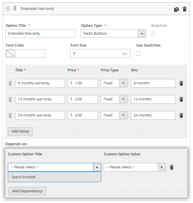Delete the 12 months warranty row

pyautogui.click(x=181, y=99)
